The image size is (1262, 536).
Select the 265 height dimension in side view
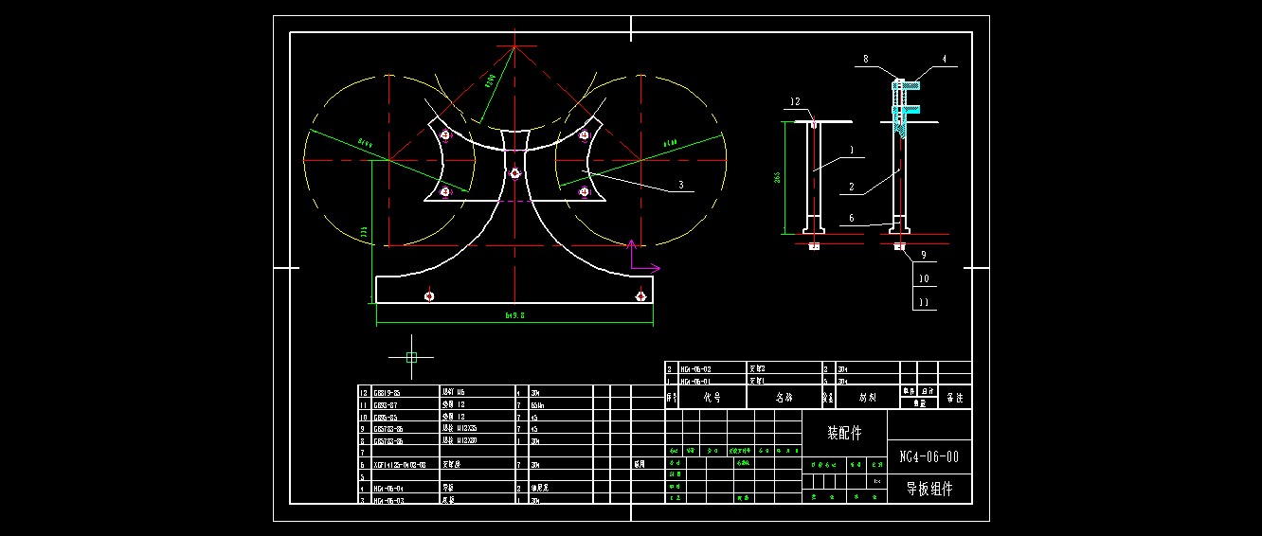pyautogui.click(x=777, y=177)
